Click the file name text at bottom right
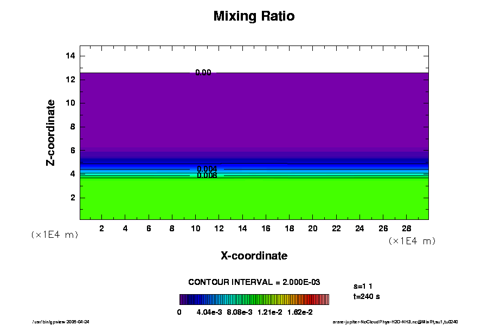The height and width of the screenshot is (325, 488). pos(395,322)
